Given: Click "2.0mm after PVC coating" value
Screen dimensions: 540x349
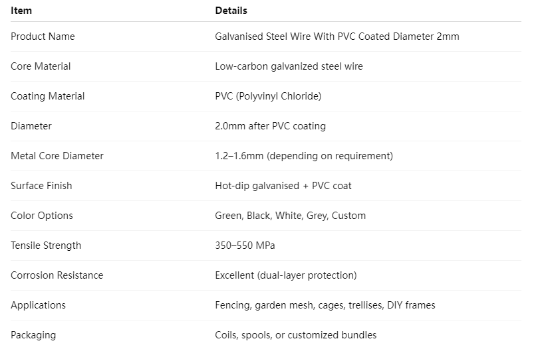Looking at the screenshot, I should [270, 126].
